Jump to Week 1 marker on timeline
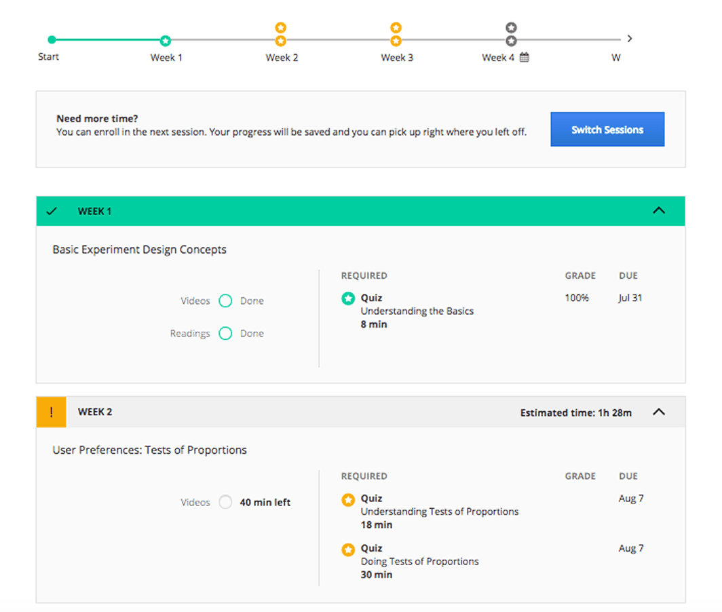 click(166, 41)
